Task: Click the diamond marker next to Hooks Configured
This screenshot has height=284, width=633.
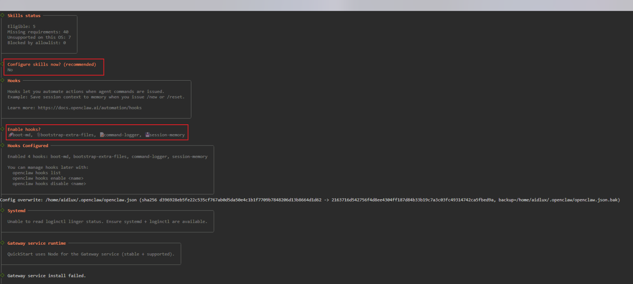Action: click(2, 145)
